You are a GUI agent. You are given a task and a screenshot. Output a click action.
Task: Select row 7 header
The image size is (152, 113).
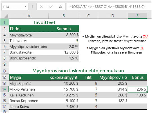click(x=4, y=52)
